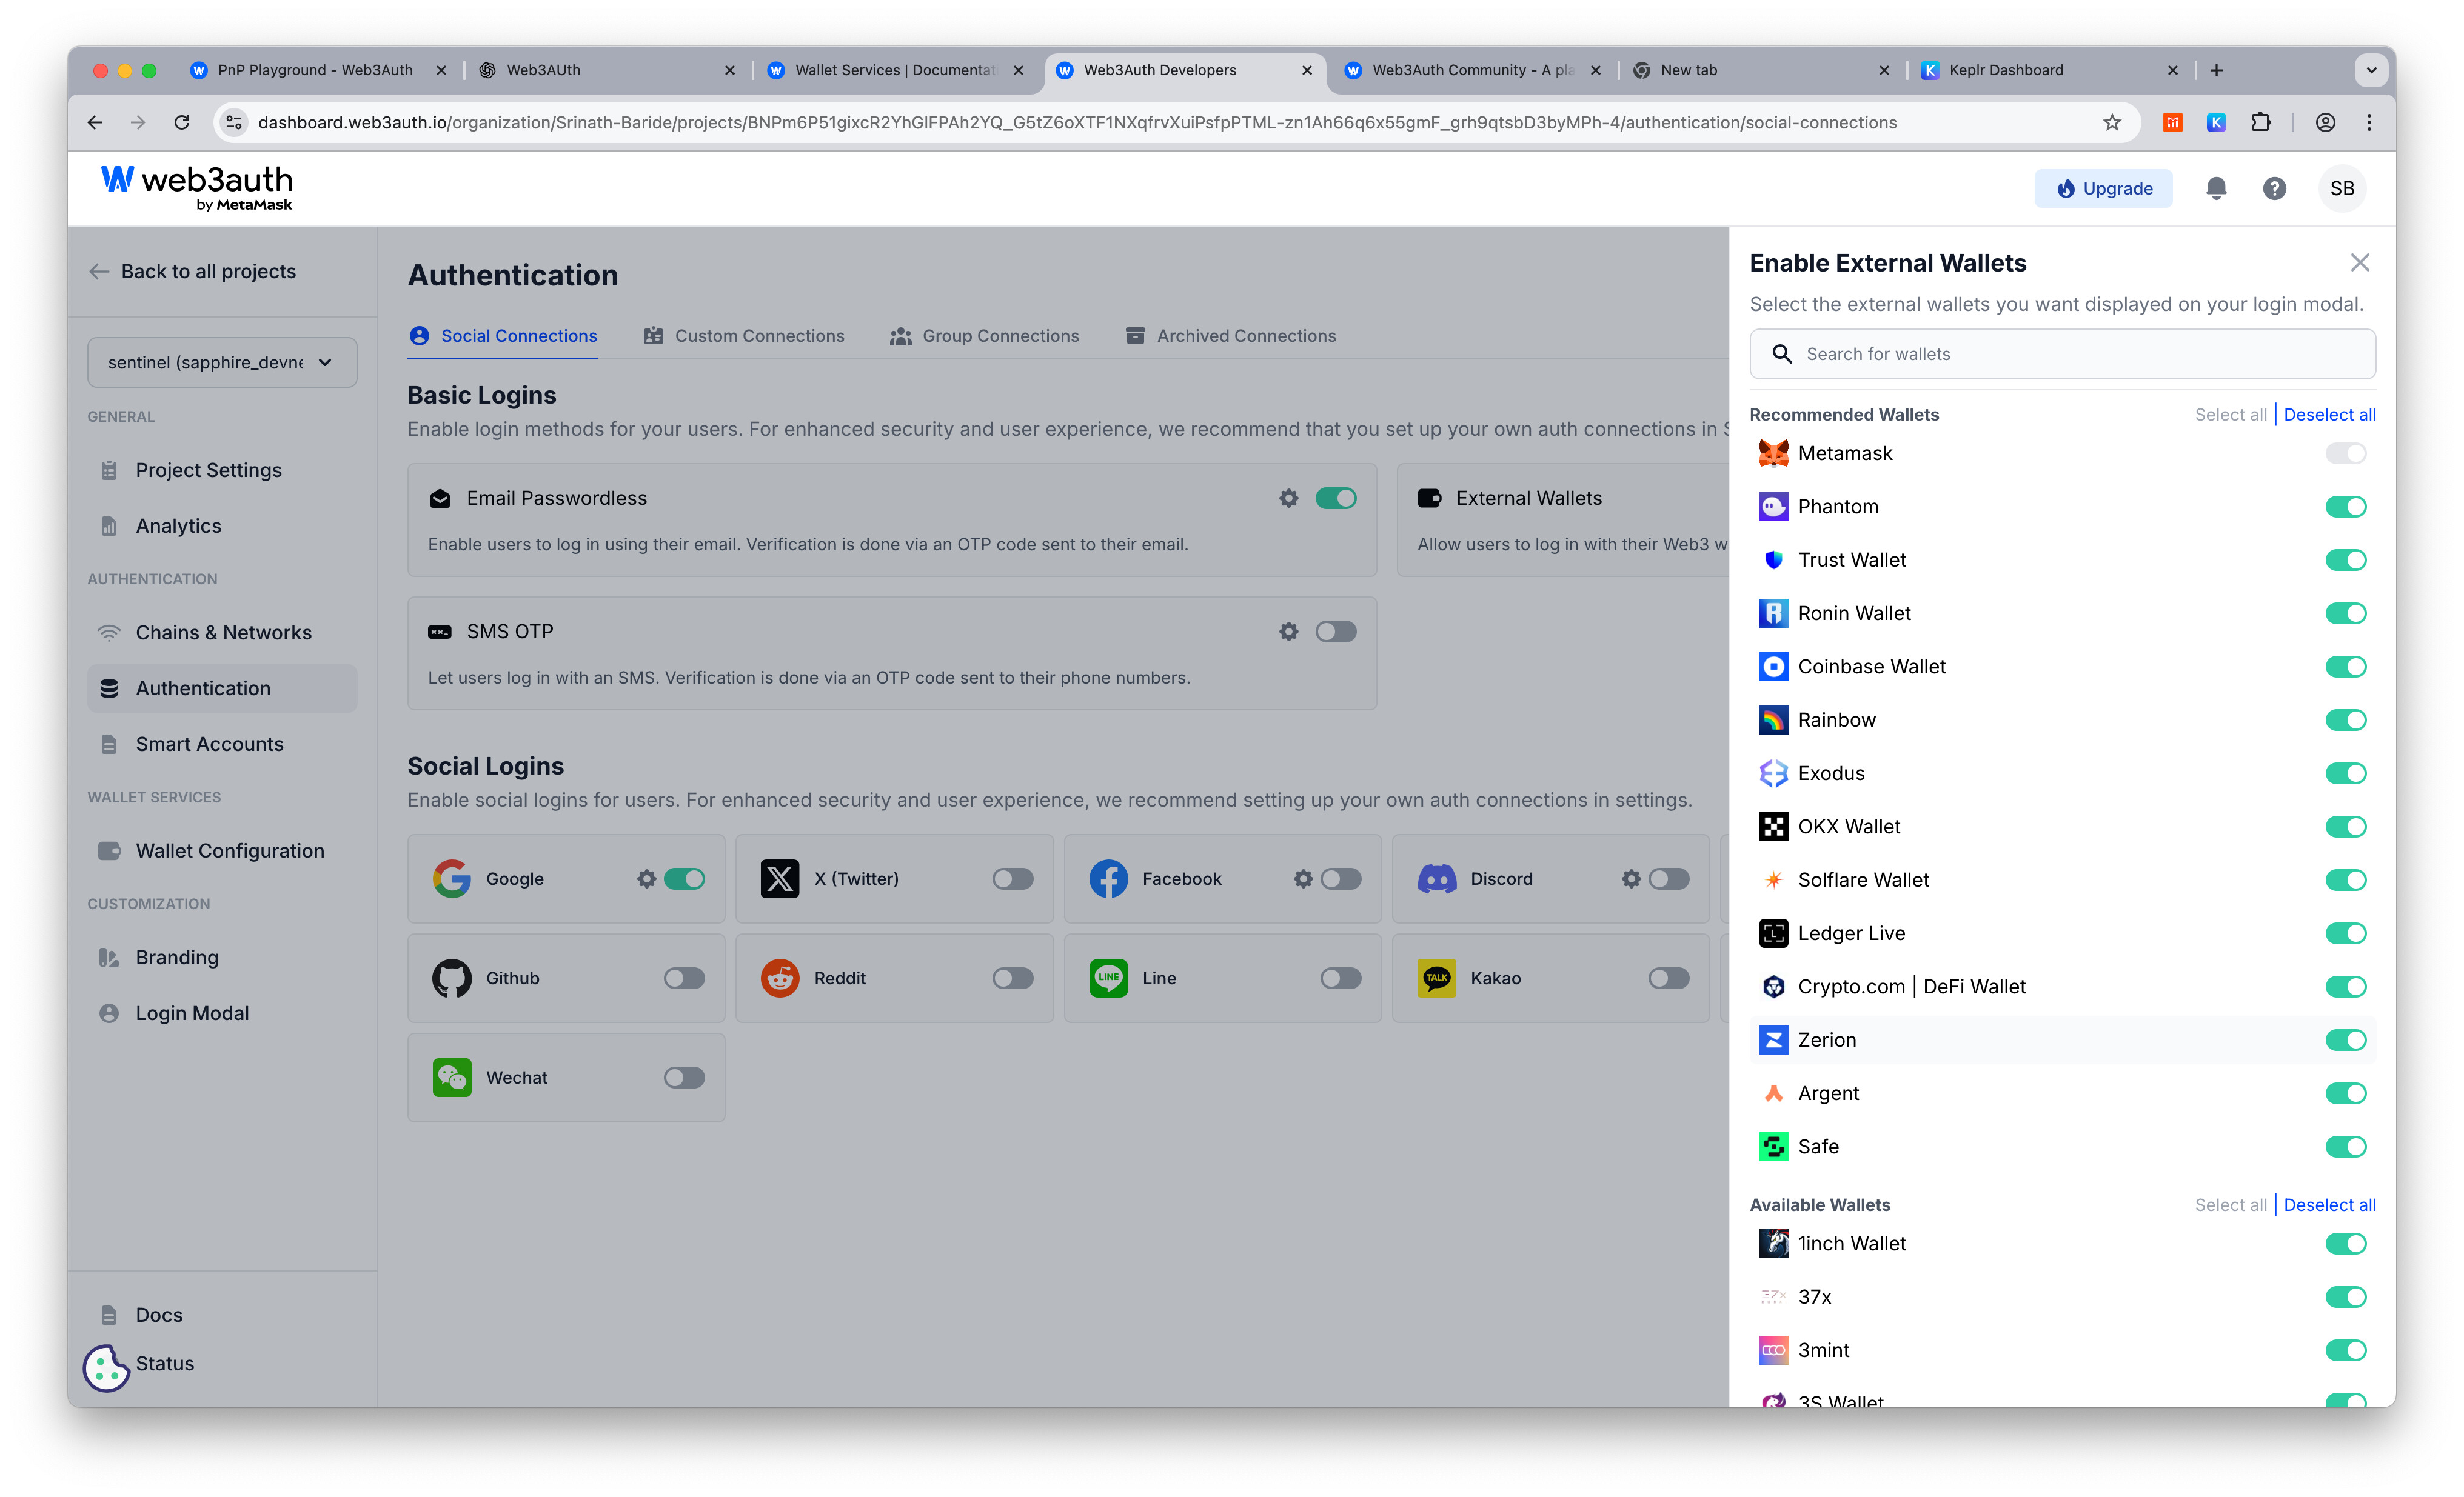2464x1497 pixels.
Task: Toggle the Trust Wallet switch off
Action: [2345, 559]
